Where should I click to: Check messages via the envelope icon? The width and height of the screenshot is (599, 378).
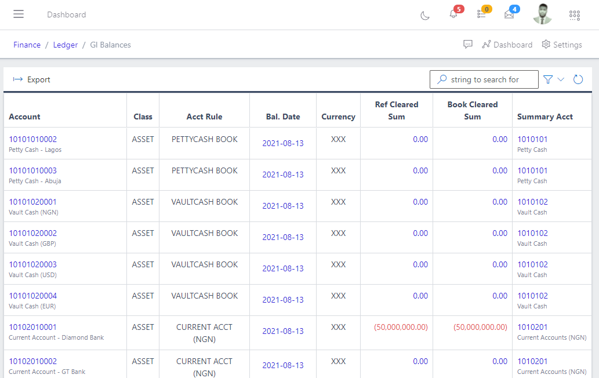509,16
